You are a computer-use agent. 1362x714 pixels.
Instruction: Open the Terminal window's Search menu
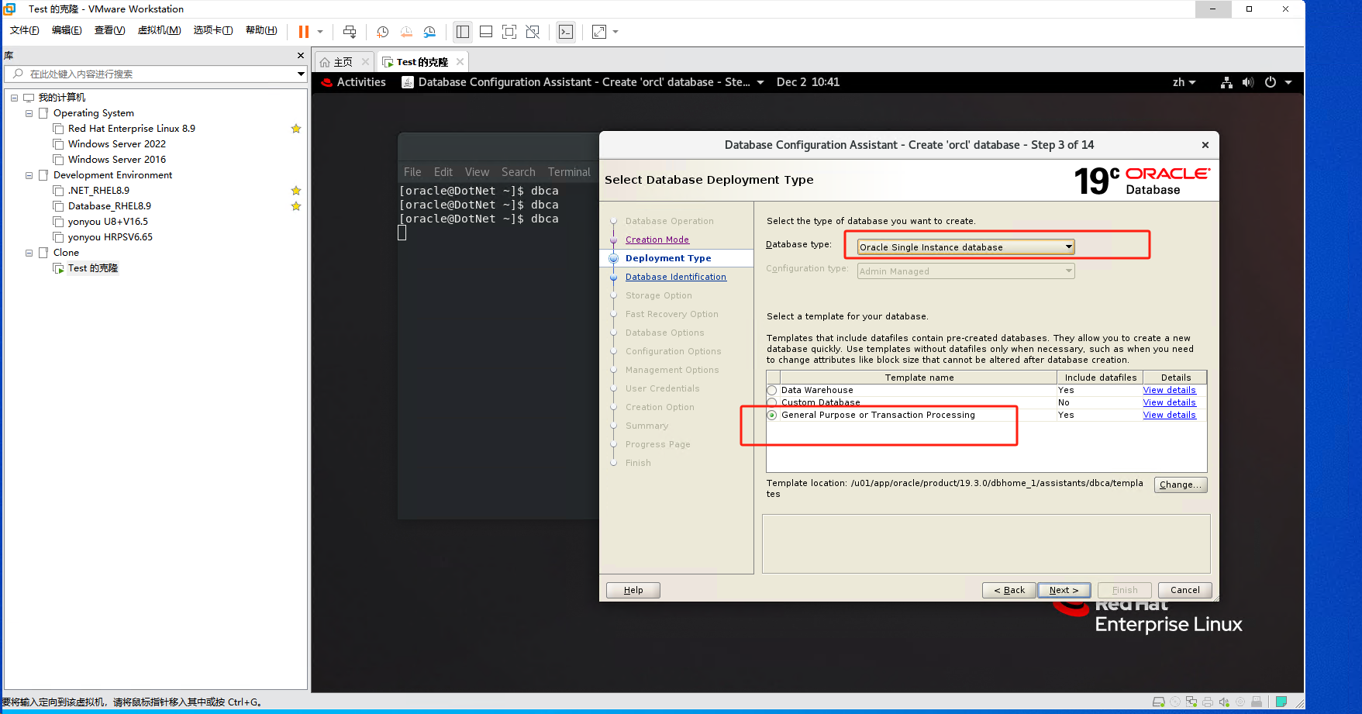518,172
